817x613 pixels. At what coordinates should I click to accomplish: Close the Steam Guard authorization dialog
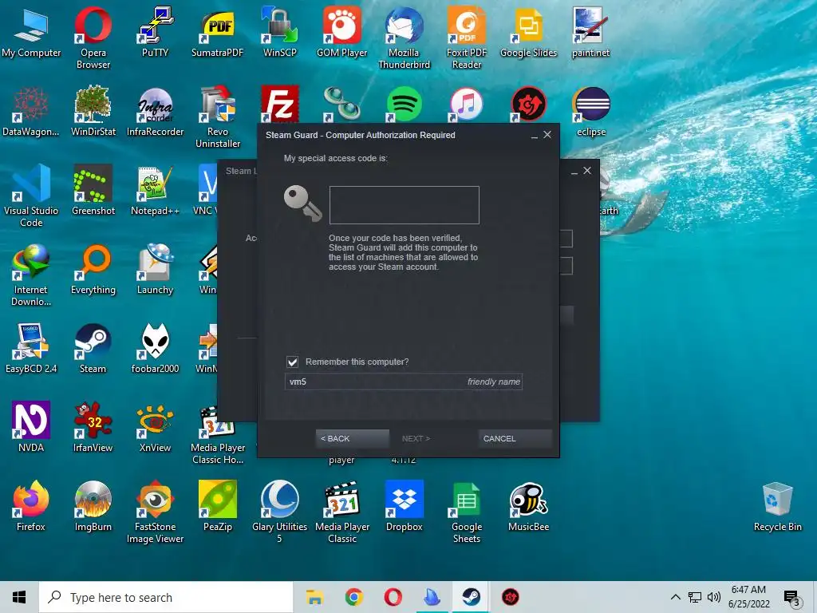point(547,134)
